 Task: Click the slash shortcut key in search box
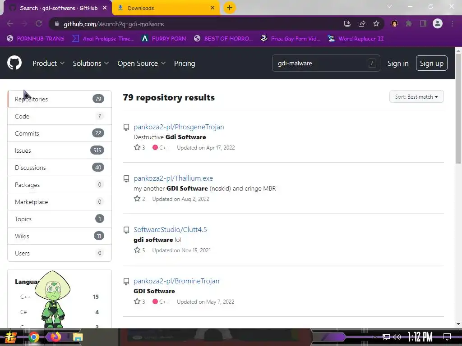click(x=372, y=63)
